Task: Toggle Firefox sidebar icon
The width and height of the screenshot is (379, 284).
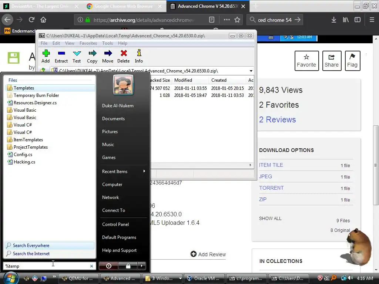Action: tap(358, 20)
